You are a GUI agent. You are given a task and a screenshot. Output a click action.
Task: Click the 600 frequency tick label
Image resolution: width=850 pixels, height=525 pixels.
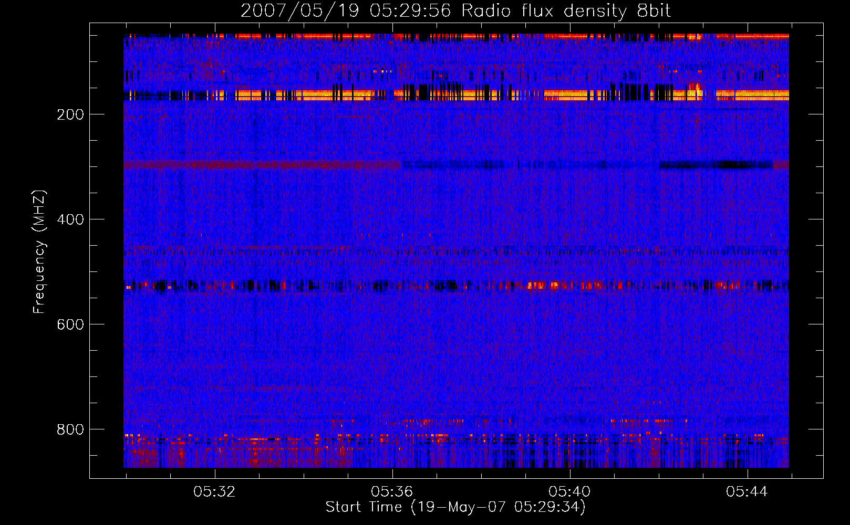[x=70, y=324]
